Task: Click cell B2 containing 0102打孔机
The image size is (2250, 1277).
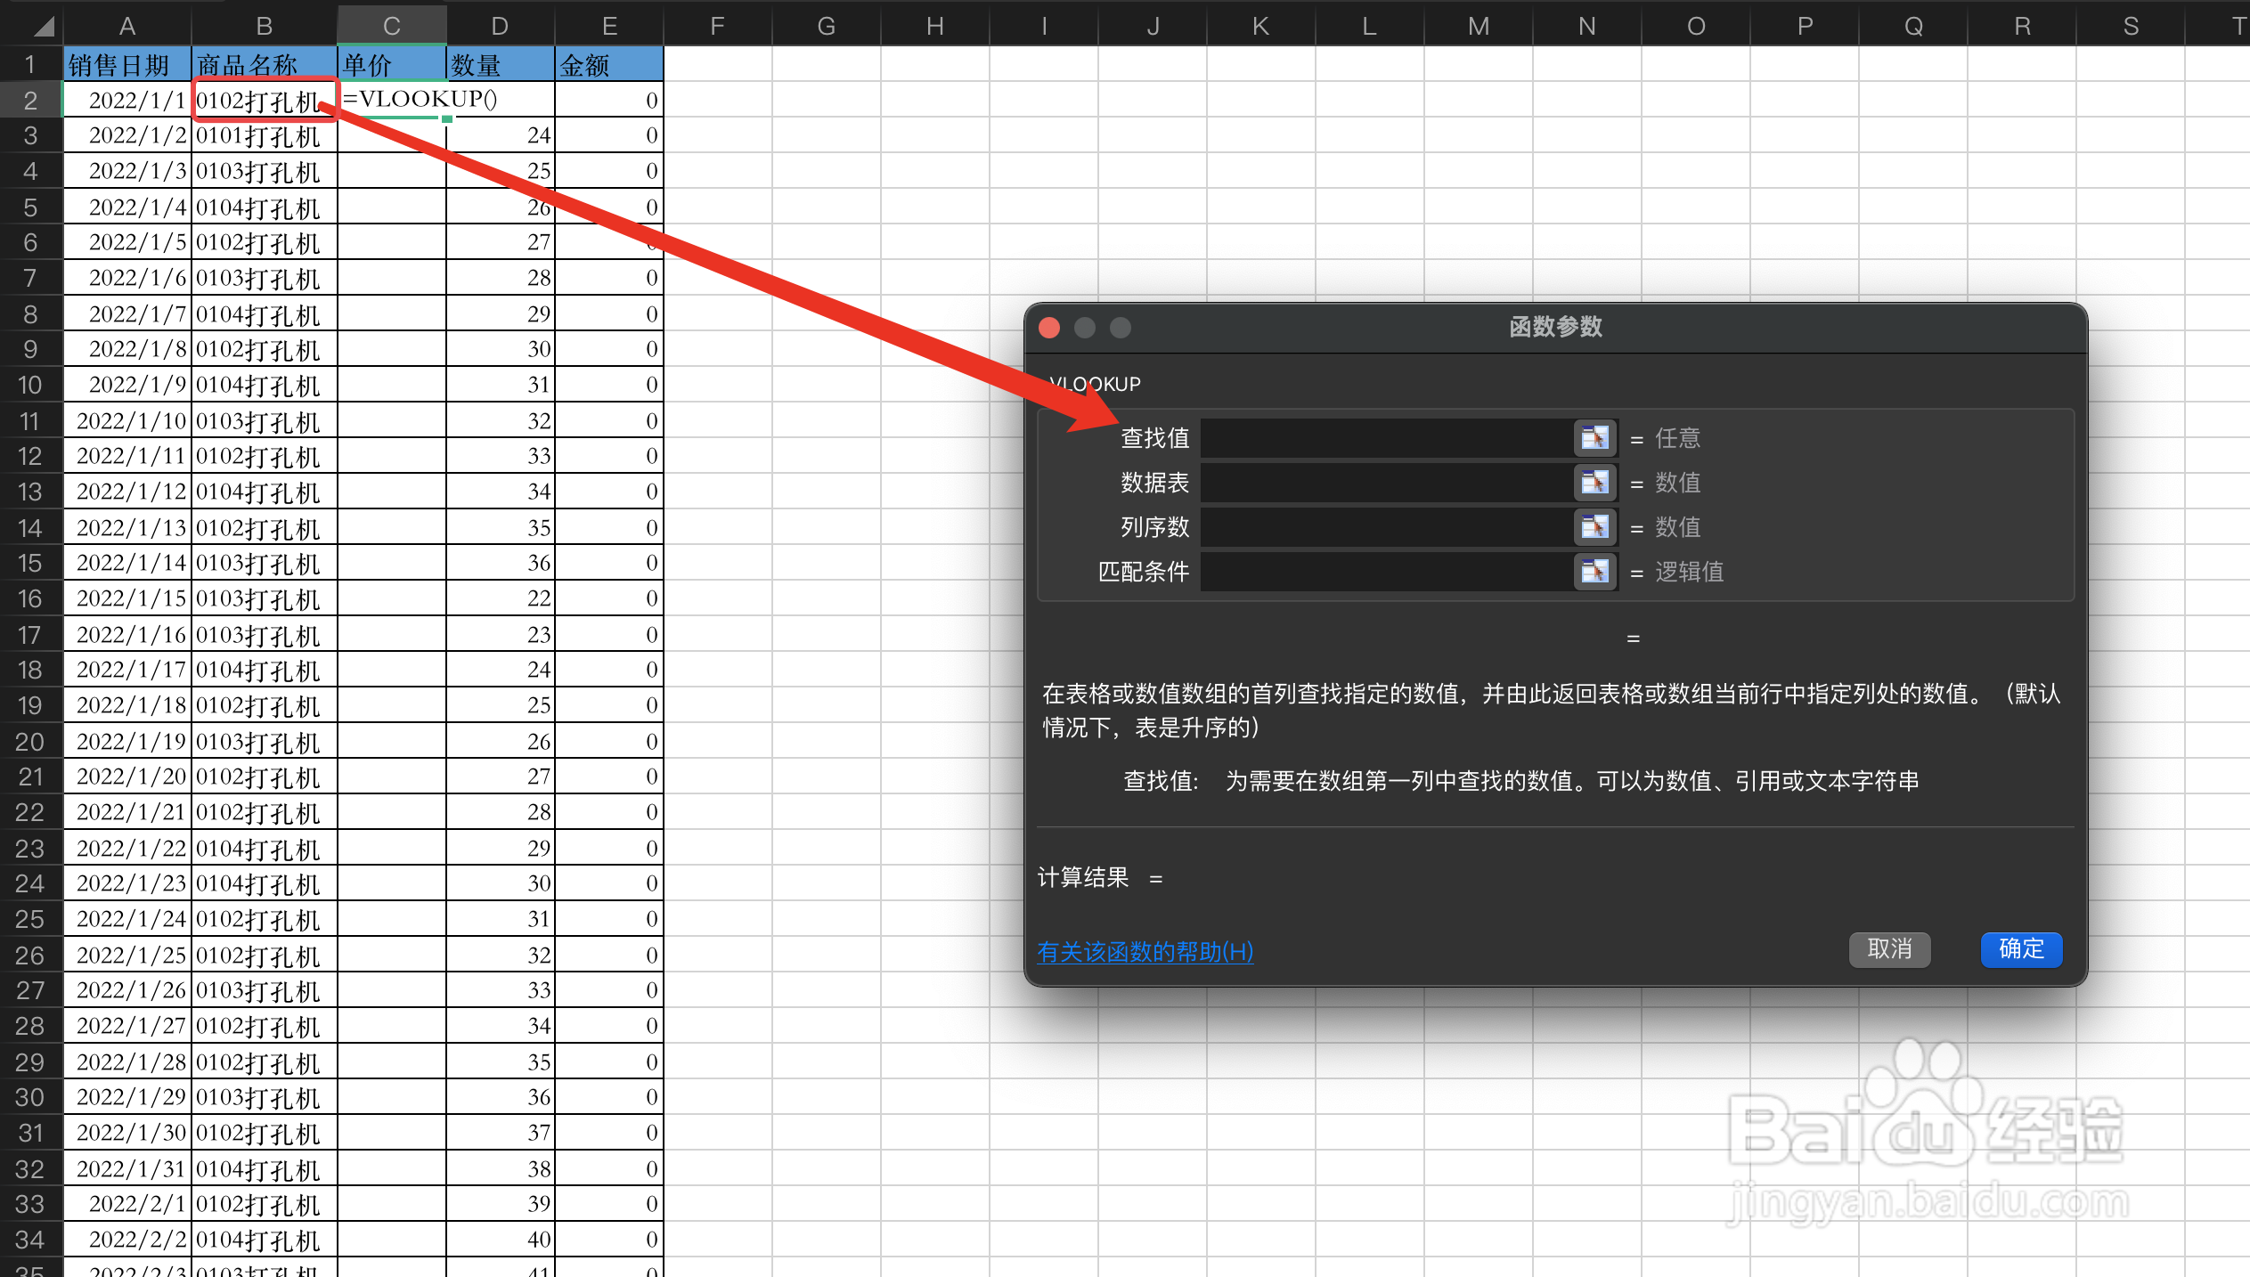Action: pyautogui.click(x=265, y=100)
